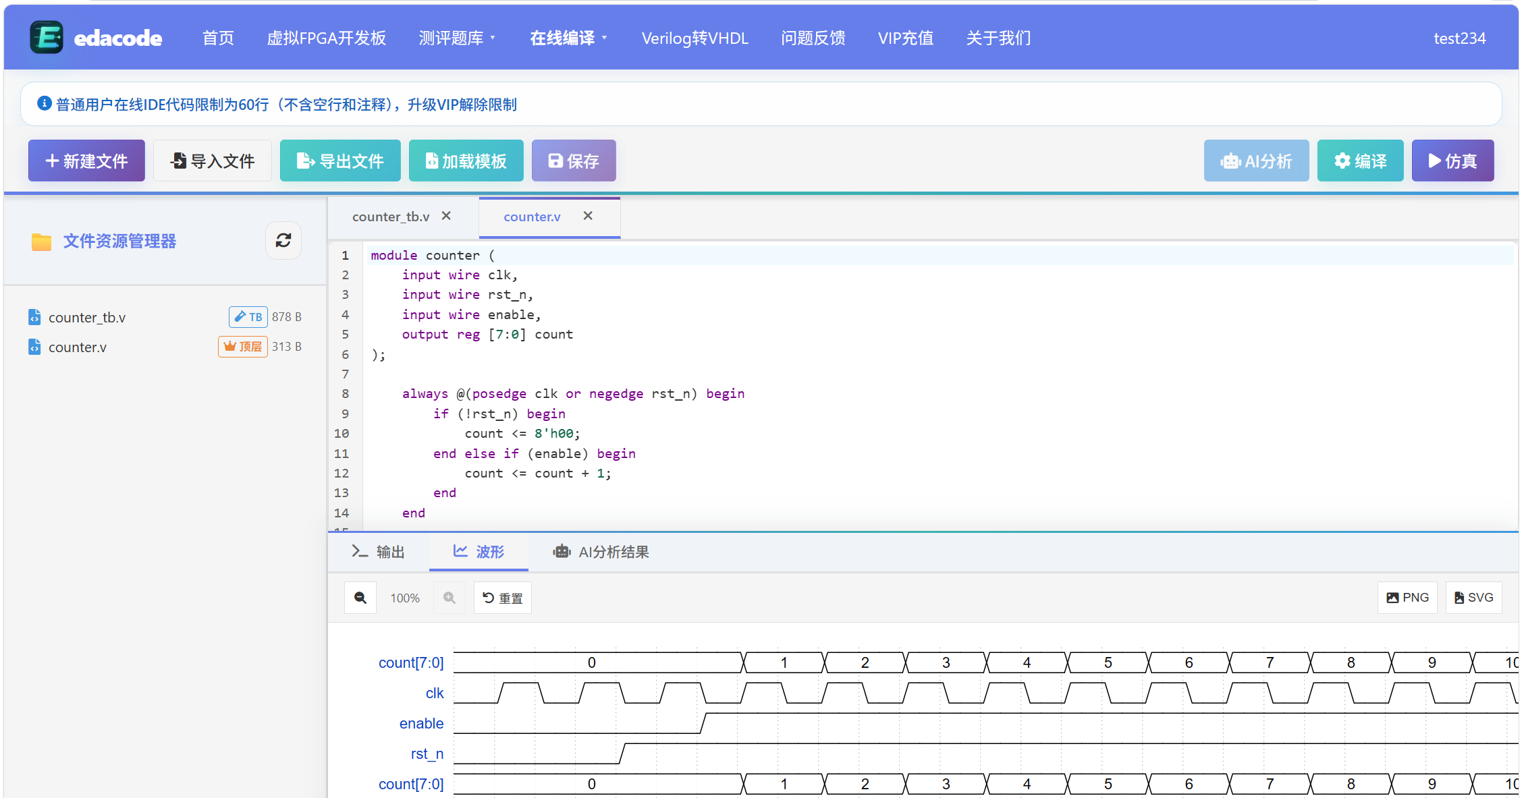Switch to the counter.v editor tab
This screenshot has height=798, width=1522.
(x=532, y=217)
